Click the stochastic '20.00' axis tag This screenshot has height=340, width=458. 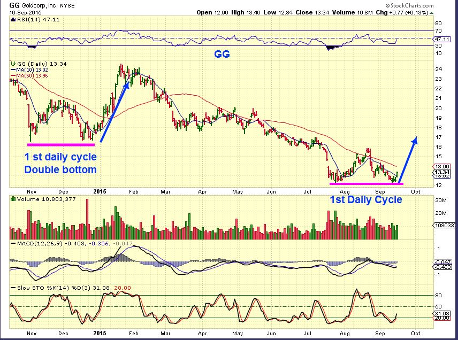click(441, 318)
